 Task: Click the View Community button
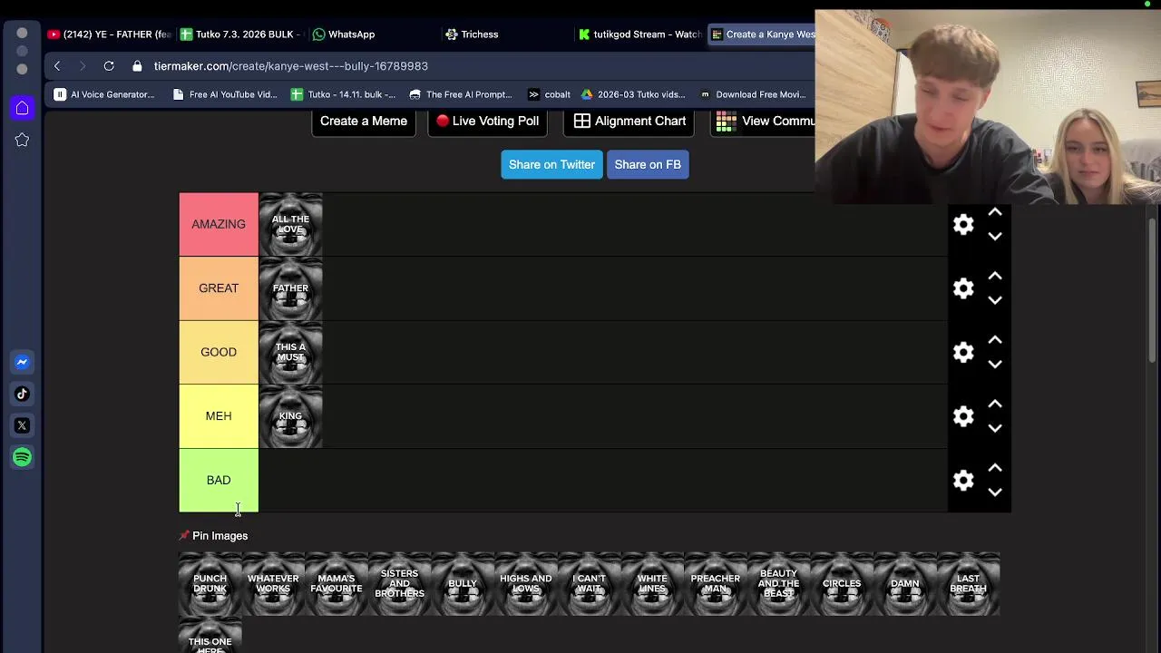[x=763, y=122]
